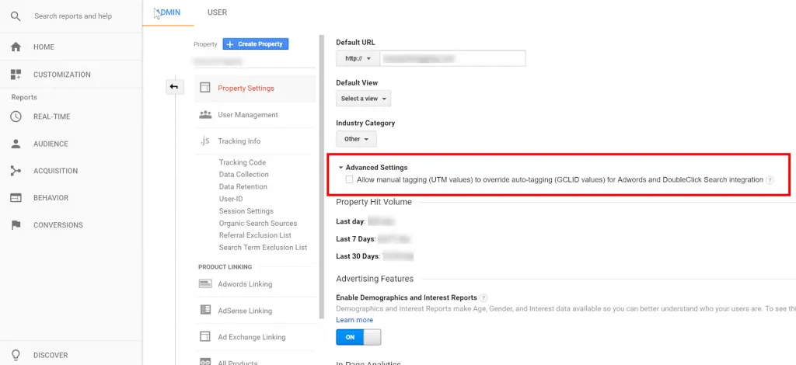Open the Industry Category Other dropdown
The width and height of the screenshot is (796, 365).
(356, 139)
